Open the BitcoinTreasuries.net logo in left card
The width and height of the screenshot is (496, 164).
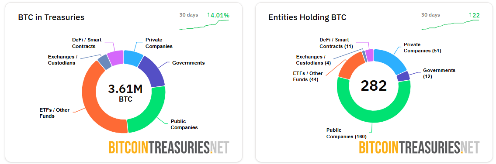[169, 147]
